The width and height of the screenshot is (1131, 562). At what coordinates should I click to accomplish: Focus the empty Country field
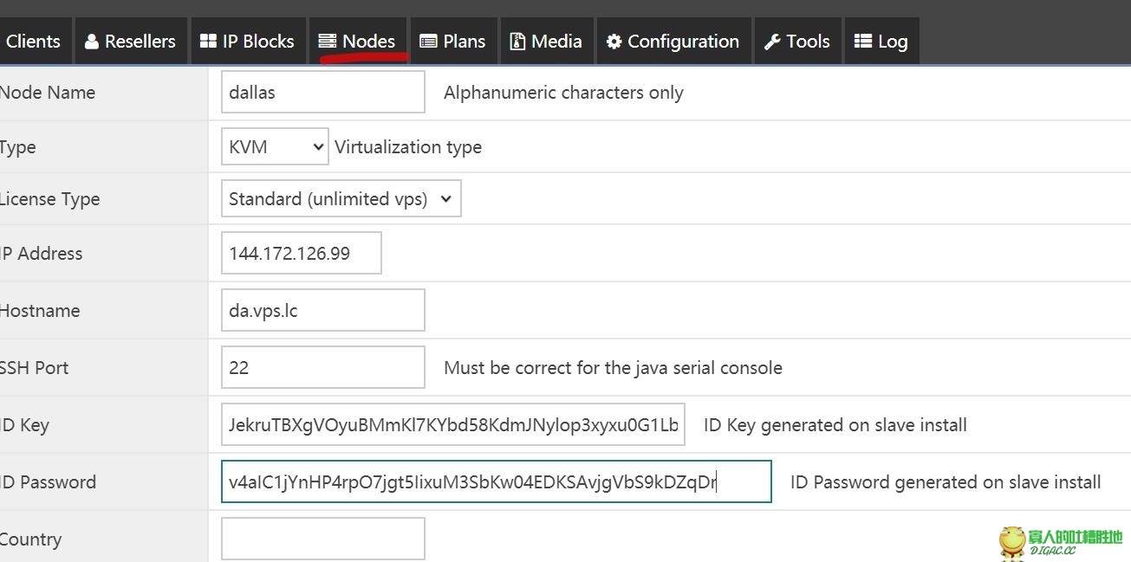[x=323, y=539]
